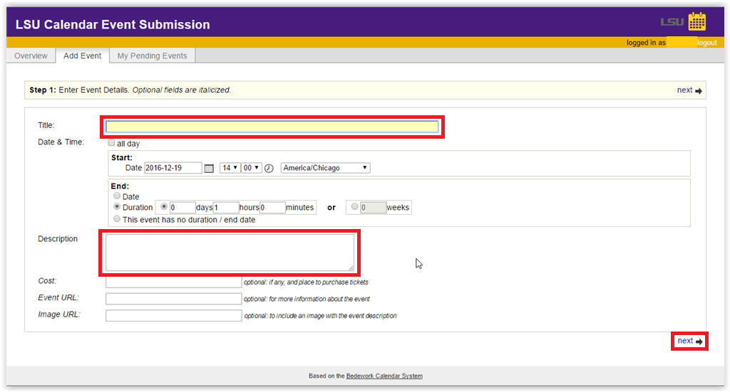Select the End Date radio button
730x392 pixels.
[x=117, y=196]
